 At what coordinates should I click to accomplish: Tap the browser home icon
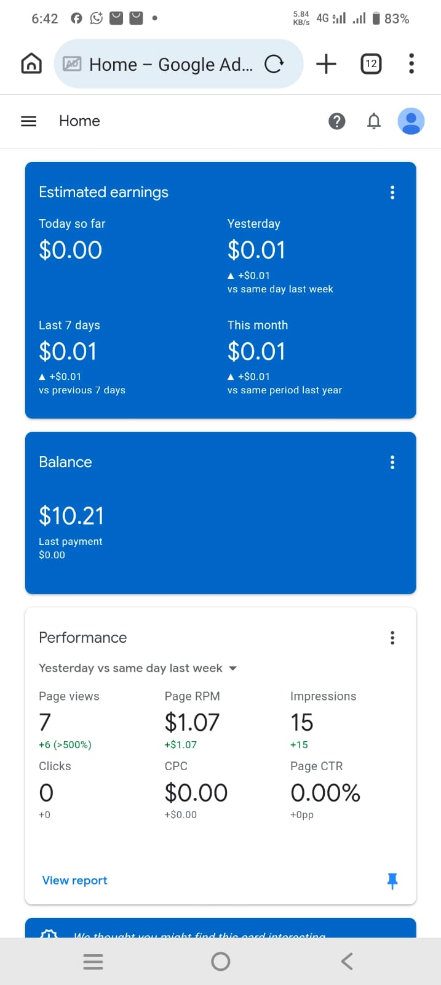click(31, 63)
